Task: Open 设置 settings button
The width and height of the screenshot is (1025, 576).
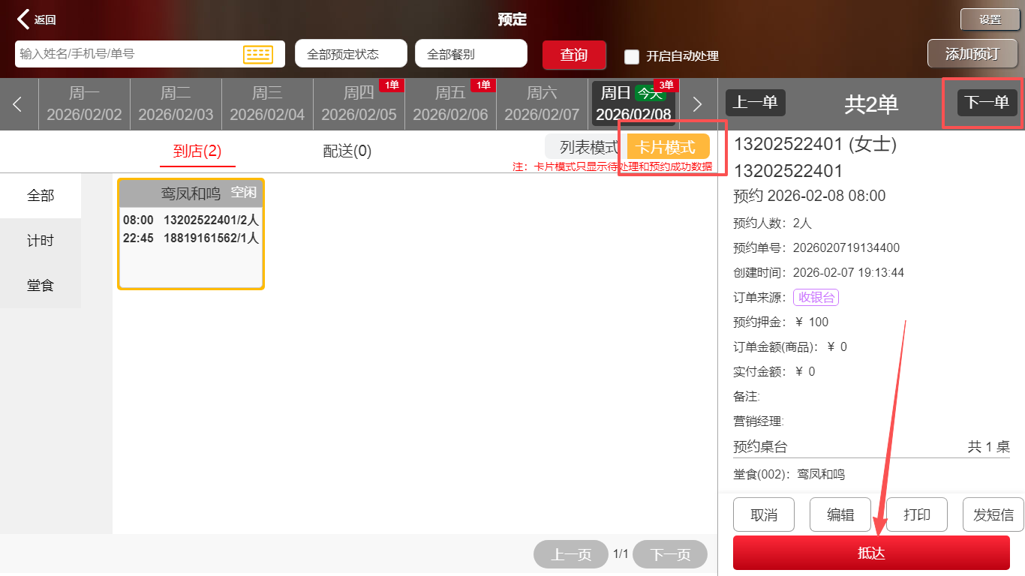Action: 990,19
